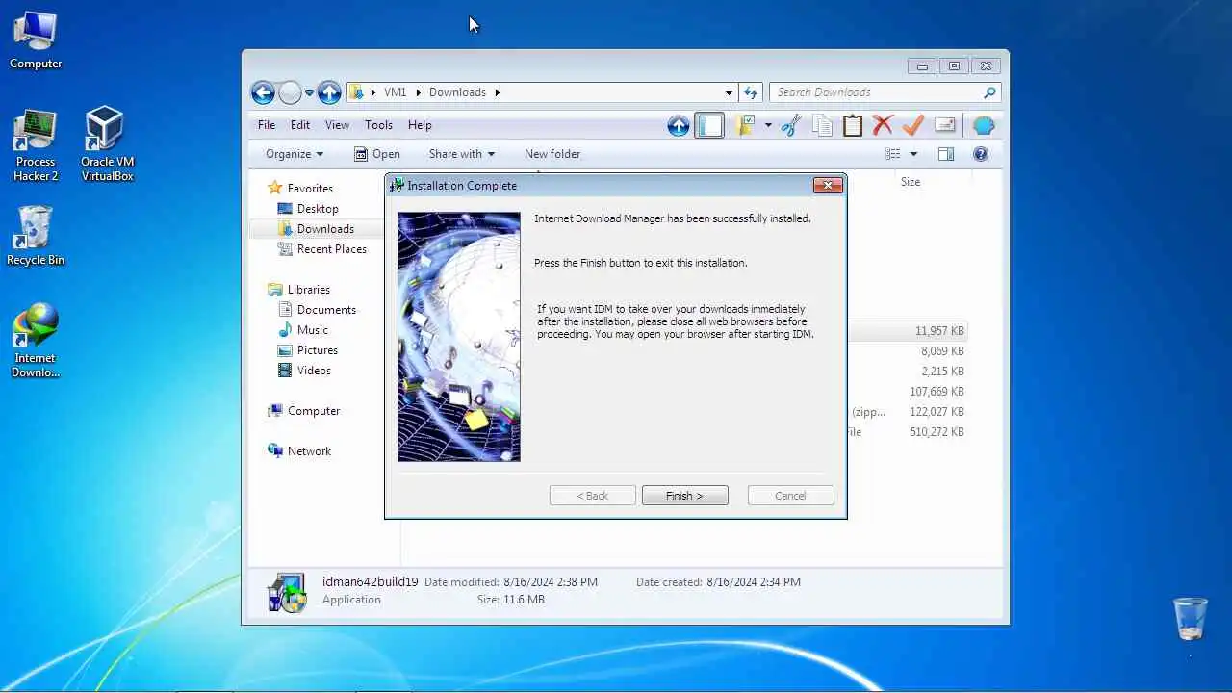Select the file row showing 11,957 KB
The height and width of the screenshot is (693, 1232).
(x=906, y=331)
